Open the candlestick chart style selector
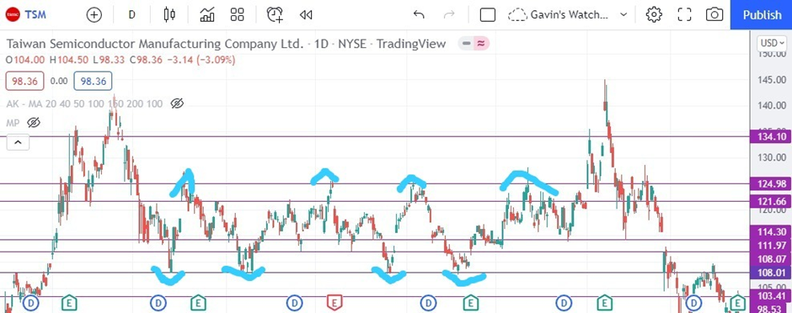This screenshot has width=792, height=313. coord(169,14)
